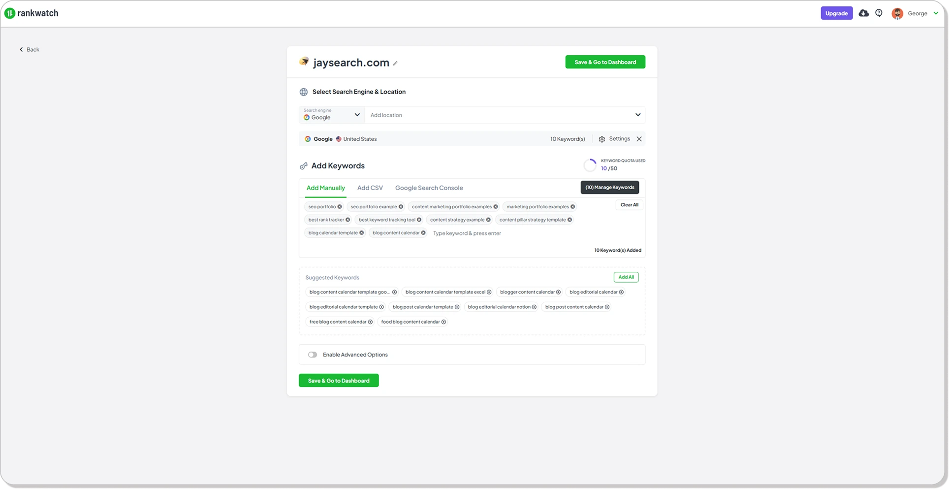Remove 'best rank tracker' keyword

pyautogui.click(x=348, y=220)
